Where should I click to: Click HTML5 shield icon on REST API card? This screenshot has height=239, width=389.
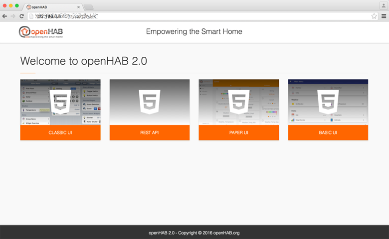150,102
